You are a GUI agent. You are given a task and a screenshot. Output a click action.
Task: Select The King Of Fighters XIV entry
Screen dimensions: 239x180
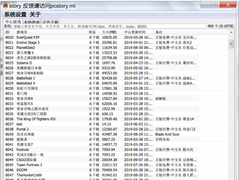(x=36, y=119)
